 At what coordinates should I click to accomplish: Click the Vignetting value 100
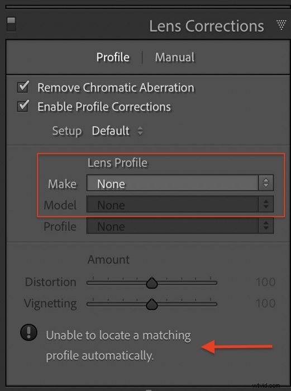(x=265, y=303)
